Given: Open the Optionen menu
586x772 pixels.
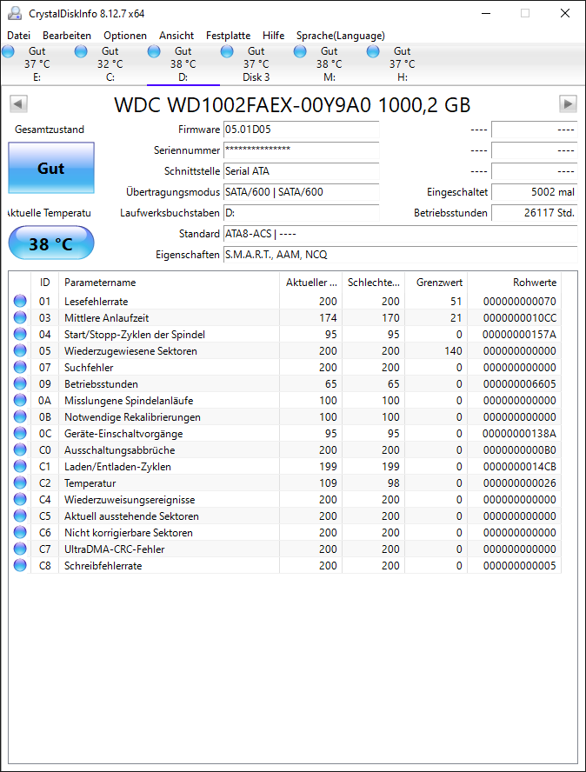Looking at the screenshot, I should coord(125,36).
